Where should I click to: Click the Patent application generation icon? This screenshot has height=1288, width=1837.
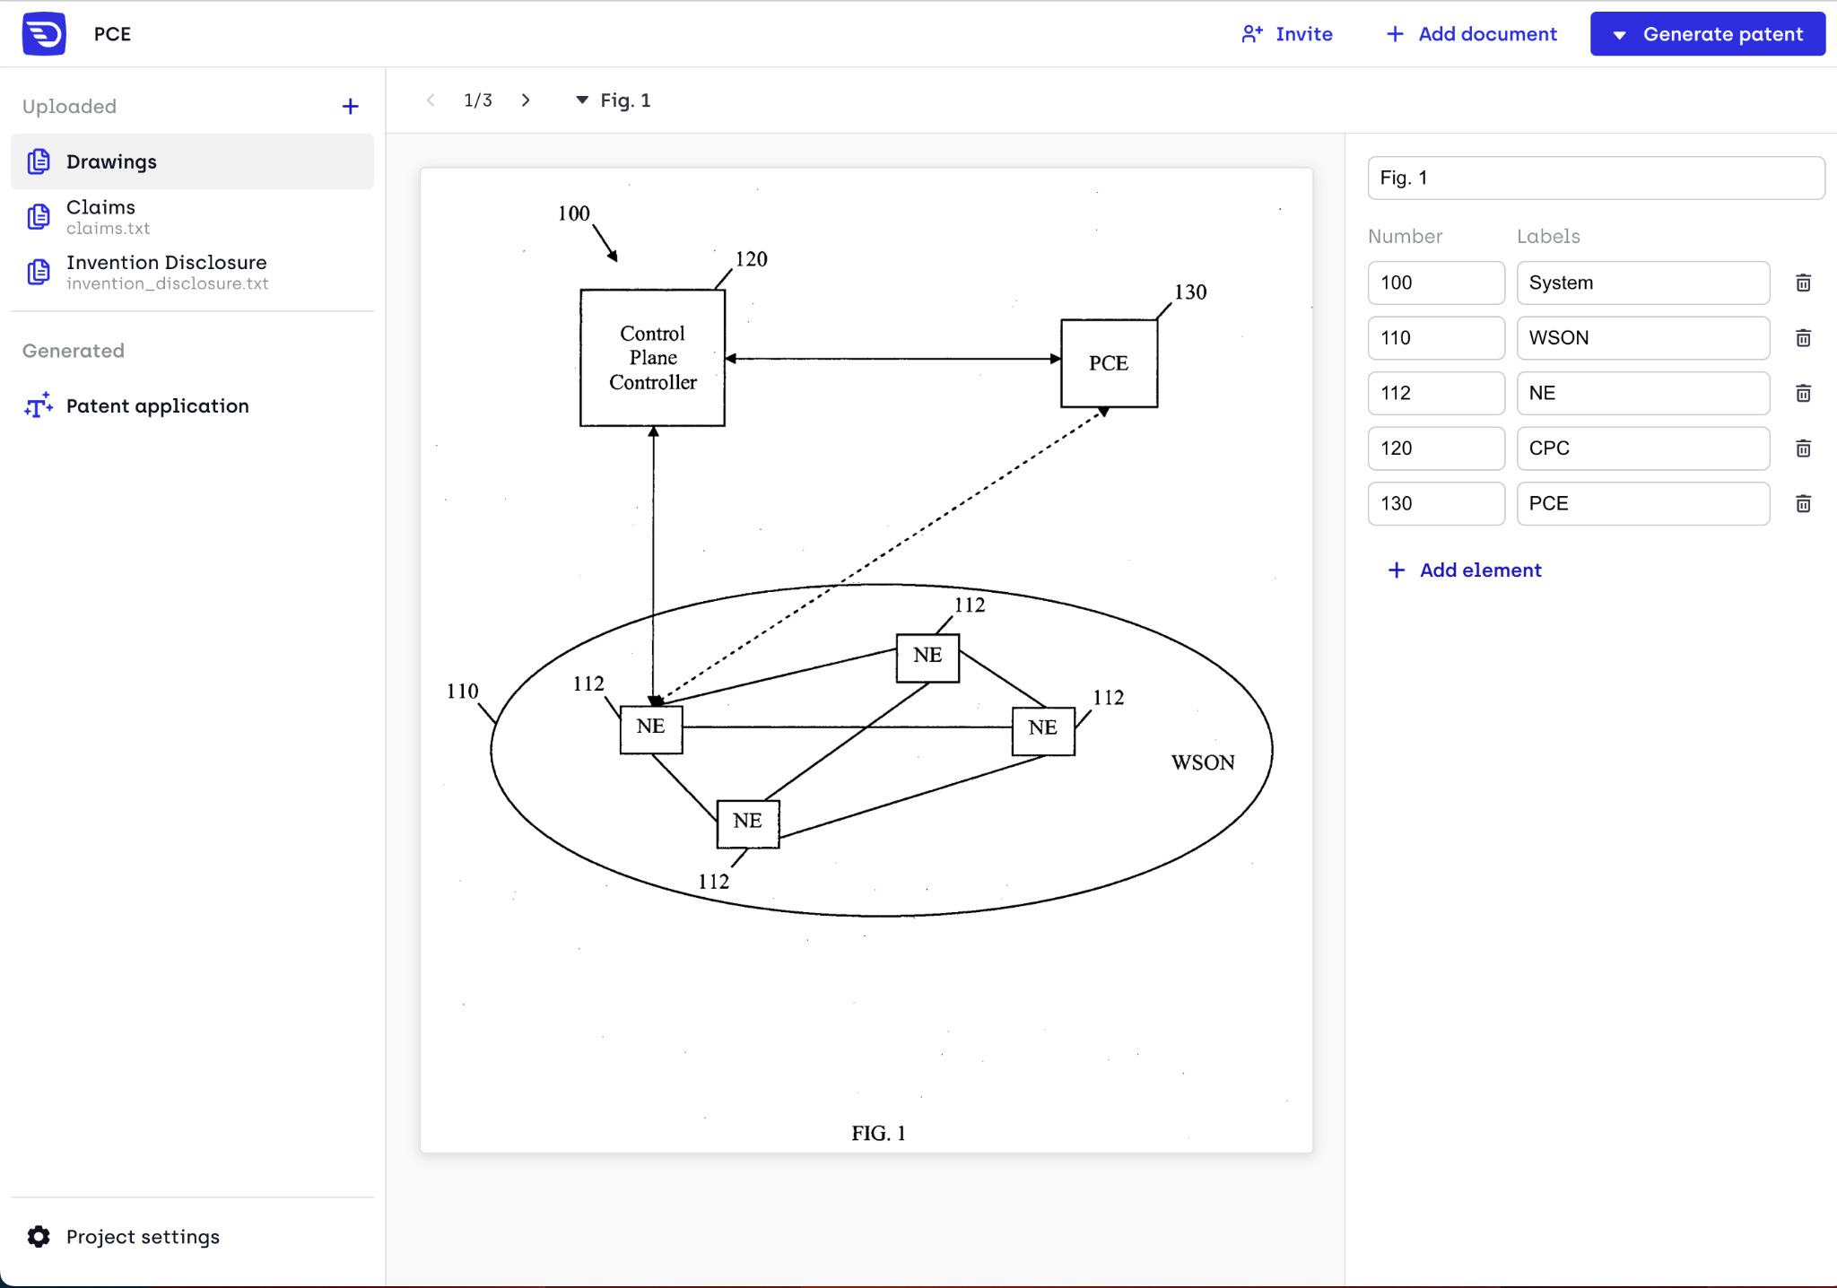pyautogui.click(x=38, y=405)
